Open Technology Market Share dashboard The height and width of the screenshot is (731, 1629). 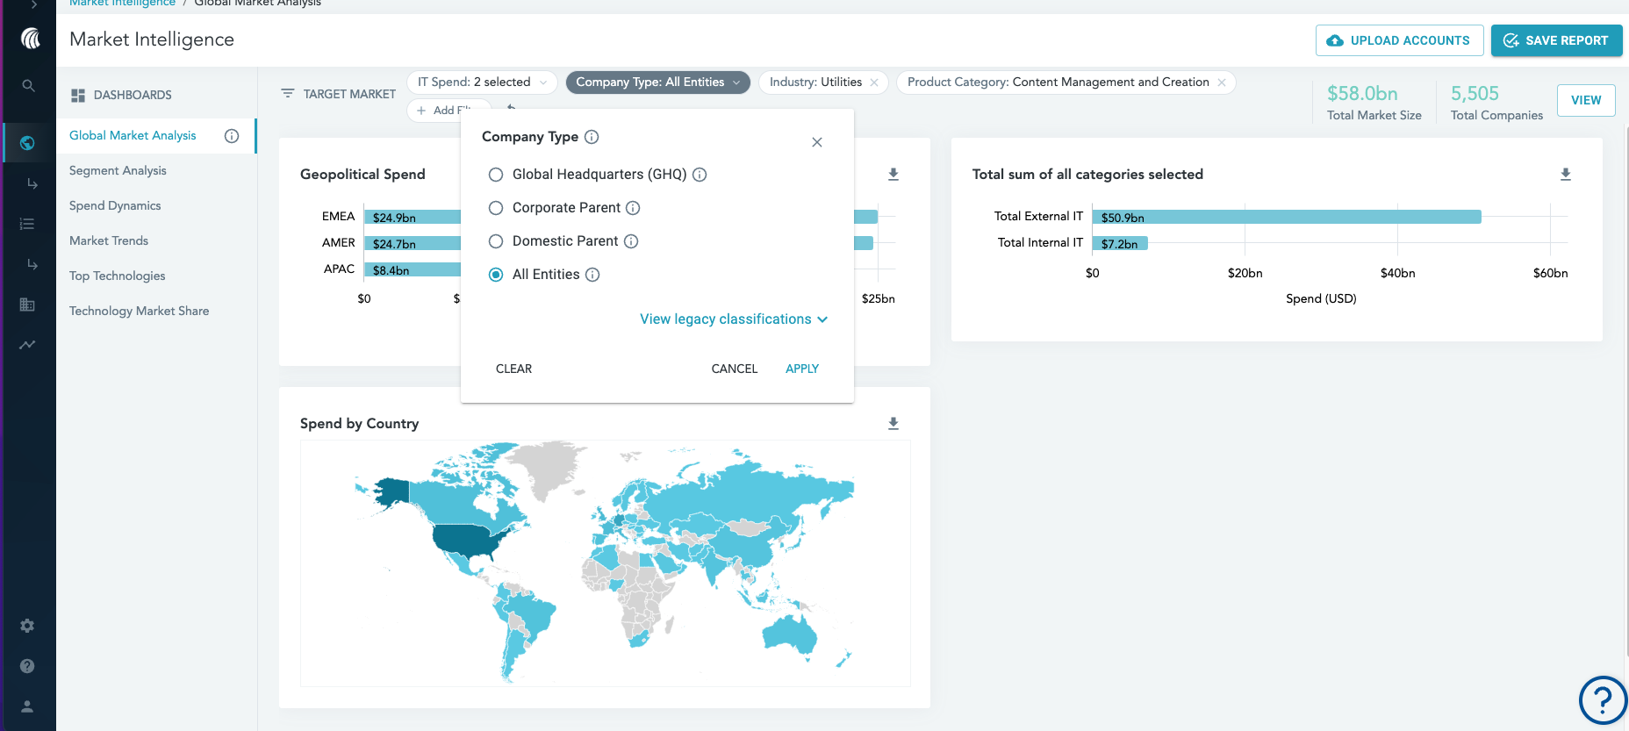tap(139, 311)
